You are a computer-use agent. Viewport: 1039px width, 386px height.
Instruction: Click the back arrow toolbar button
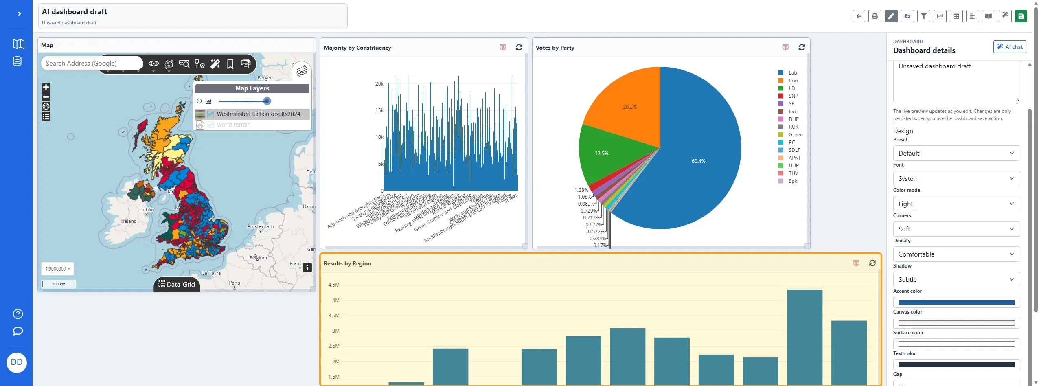point(859,16)
